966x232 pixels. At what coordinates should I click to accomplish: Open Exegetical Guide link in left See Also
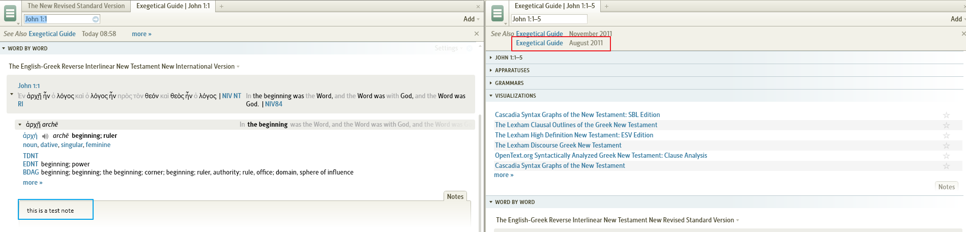[52, 34]
